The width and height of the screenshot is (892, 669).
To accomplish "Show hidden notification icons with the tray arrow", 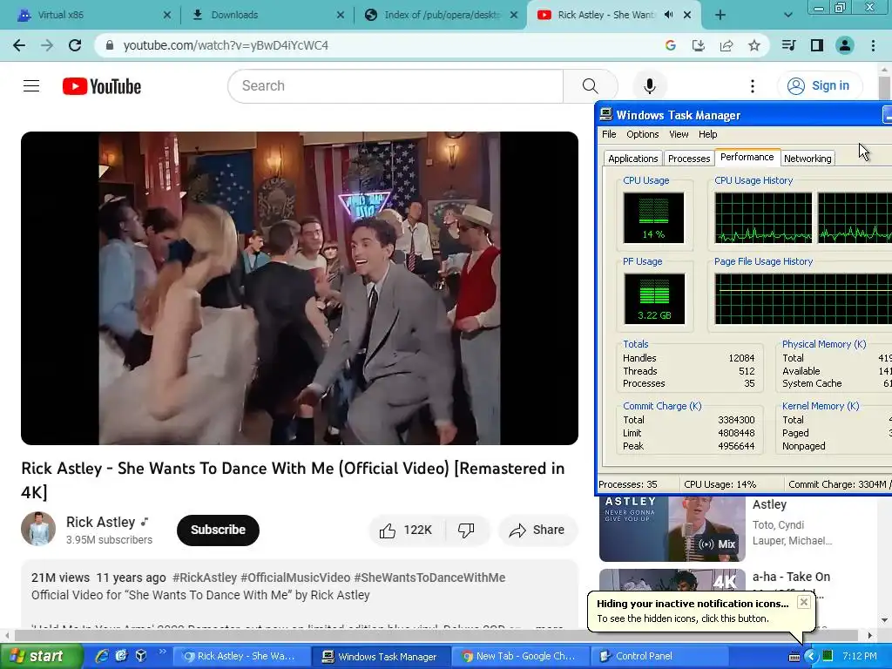I will click(x=811, y=656).
